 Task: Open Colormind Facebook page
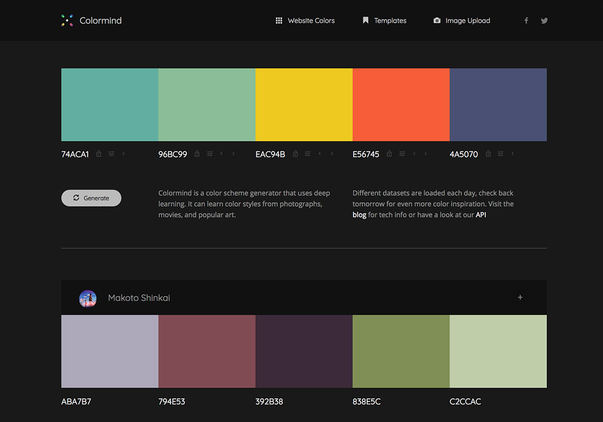526,21
